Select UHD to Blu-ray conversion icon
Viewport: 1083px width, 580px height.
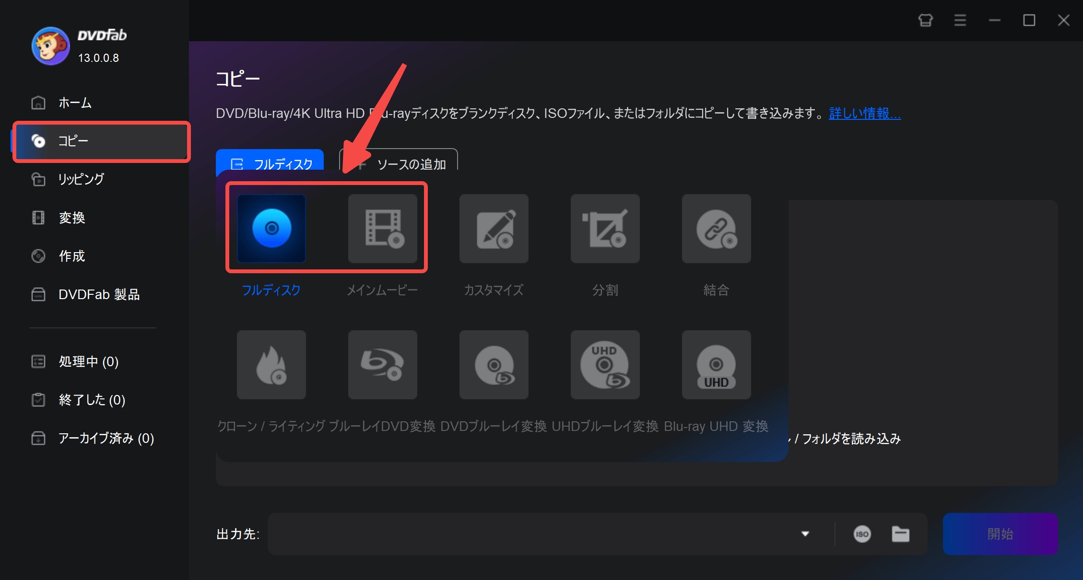[x=605, y=364]
